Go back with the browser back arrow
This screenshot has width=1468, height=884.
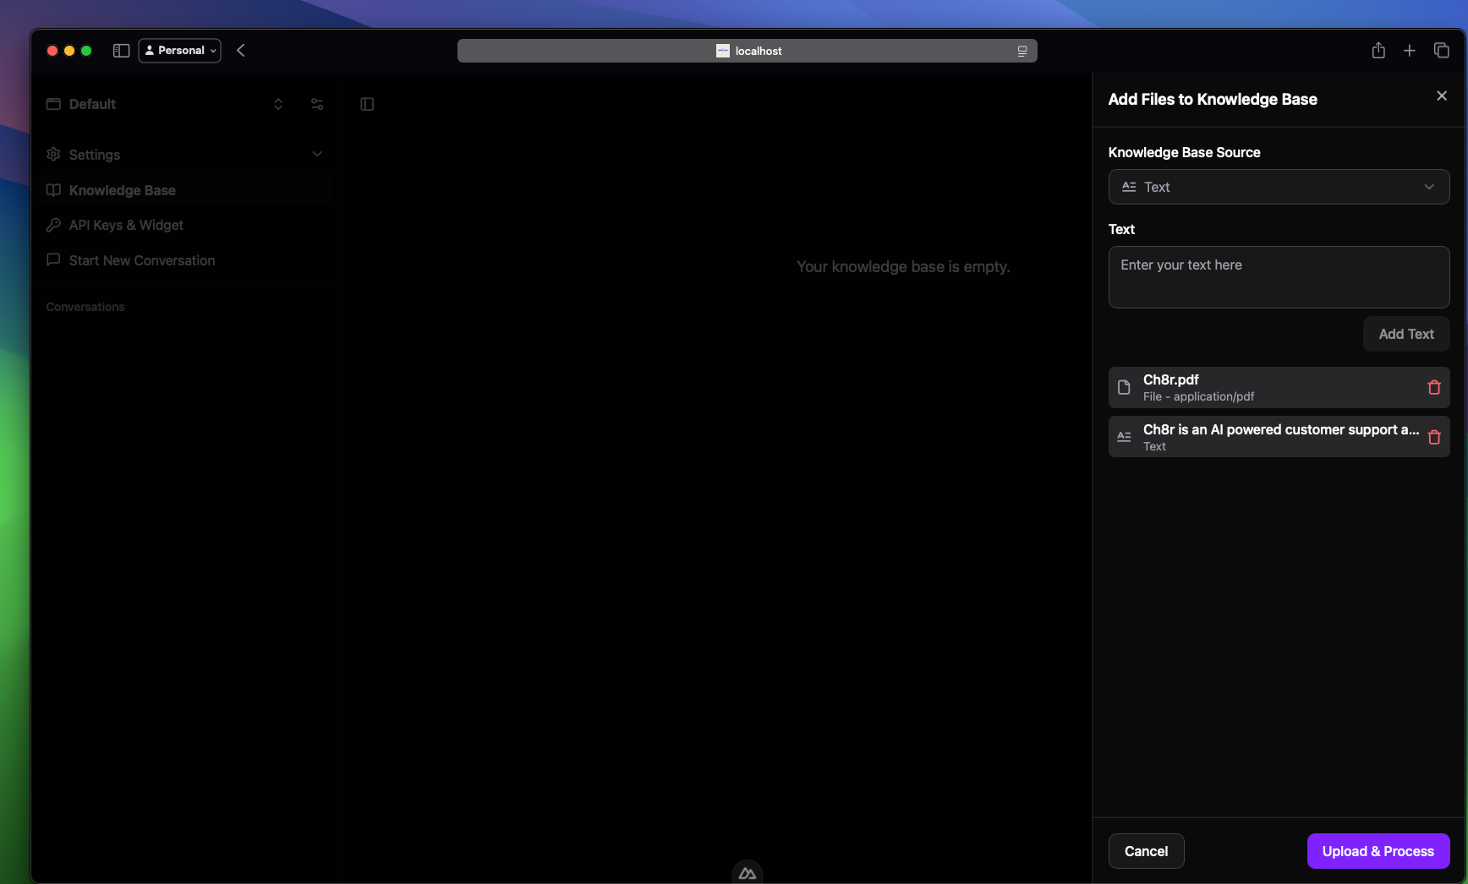(241, 51)
